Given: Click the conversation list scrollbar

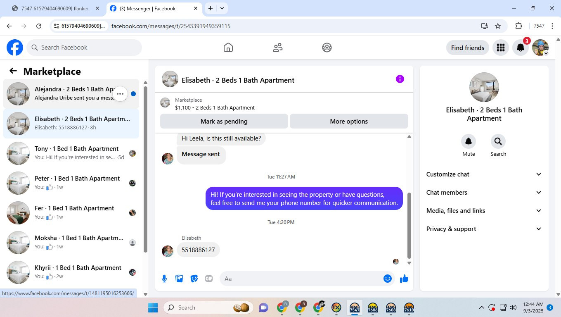Looking at the screenshot, I should (x=145, y=169).
